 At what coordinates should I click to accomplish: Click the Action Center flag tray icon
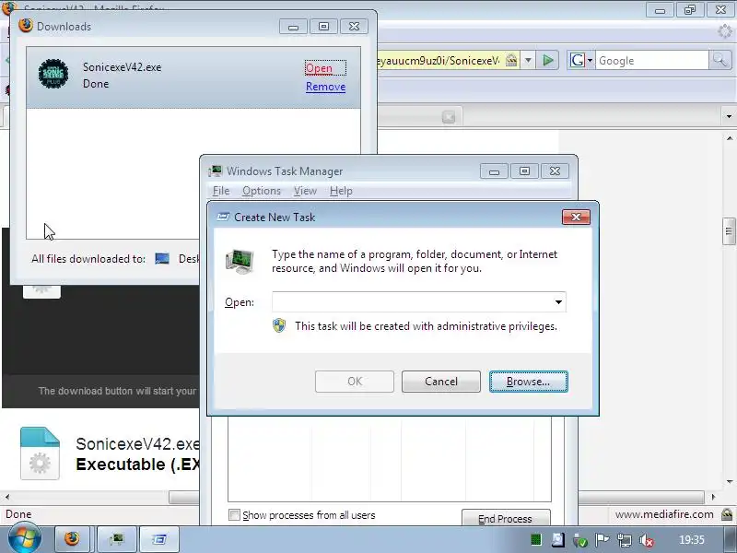(602, 540)
